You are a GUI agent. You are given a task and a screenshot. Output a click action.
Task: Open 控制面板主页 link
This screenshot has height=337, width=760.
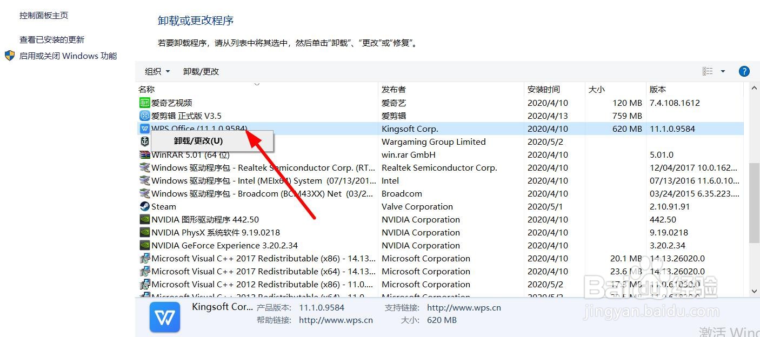44,15
